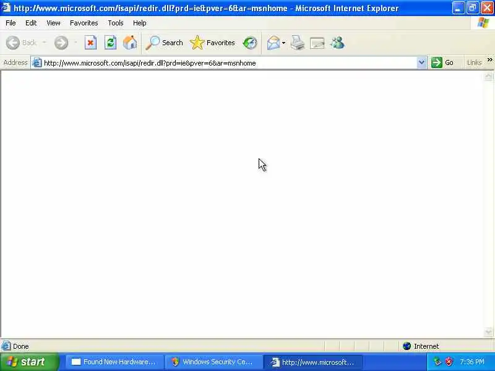Open the History pane icon
This screenshot has width=495, height=371.
(x=250, y=43)
